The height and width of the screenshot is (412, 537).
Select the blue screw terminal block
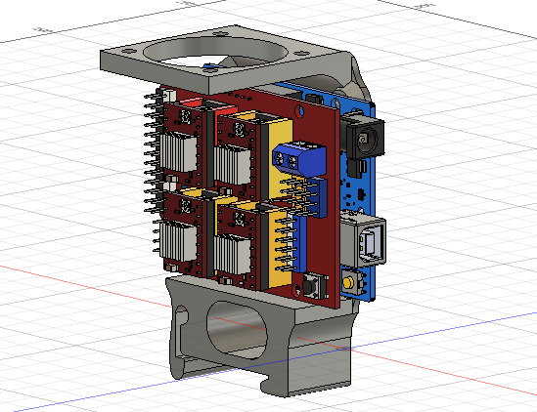pyautogui.click(x=299, y=158)
